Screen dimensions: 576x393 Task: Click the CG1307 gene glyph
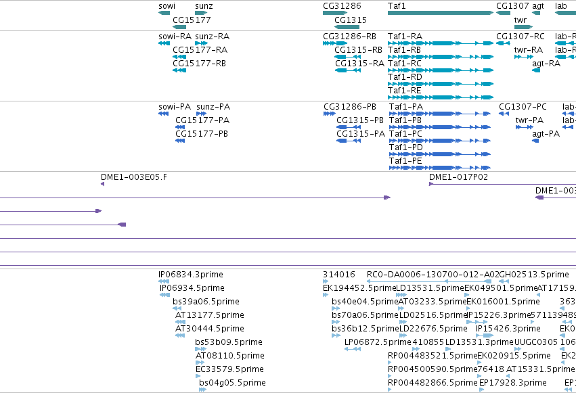click(503, 13)
